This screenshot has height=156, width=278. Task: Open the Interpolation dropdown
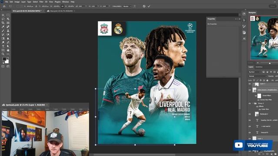[127, 6]
